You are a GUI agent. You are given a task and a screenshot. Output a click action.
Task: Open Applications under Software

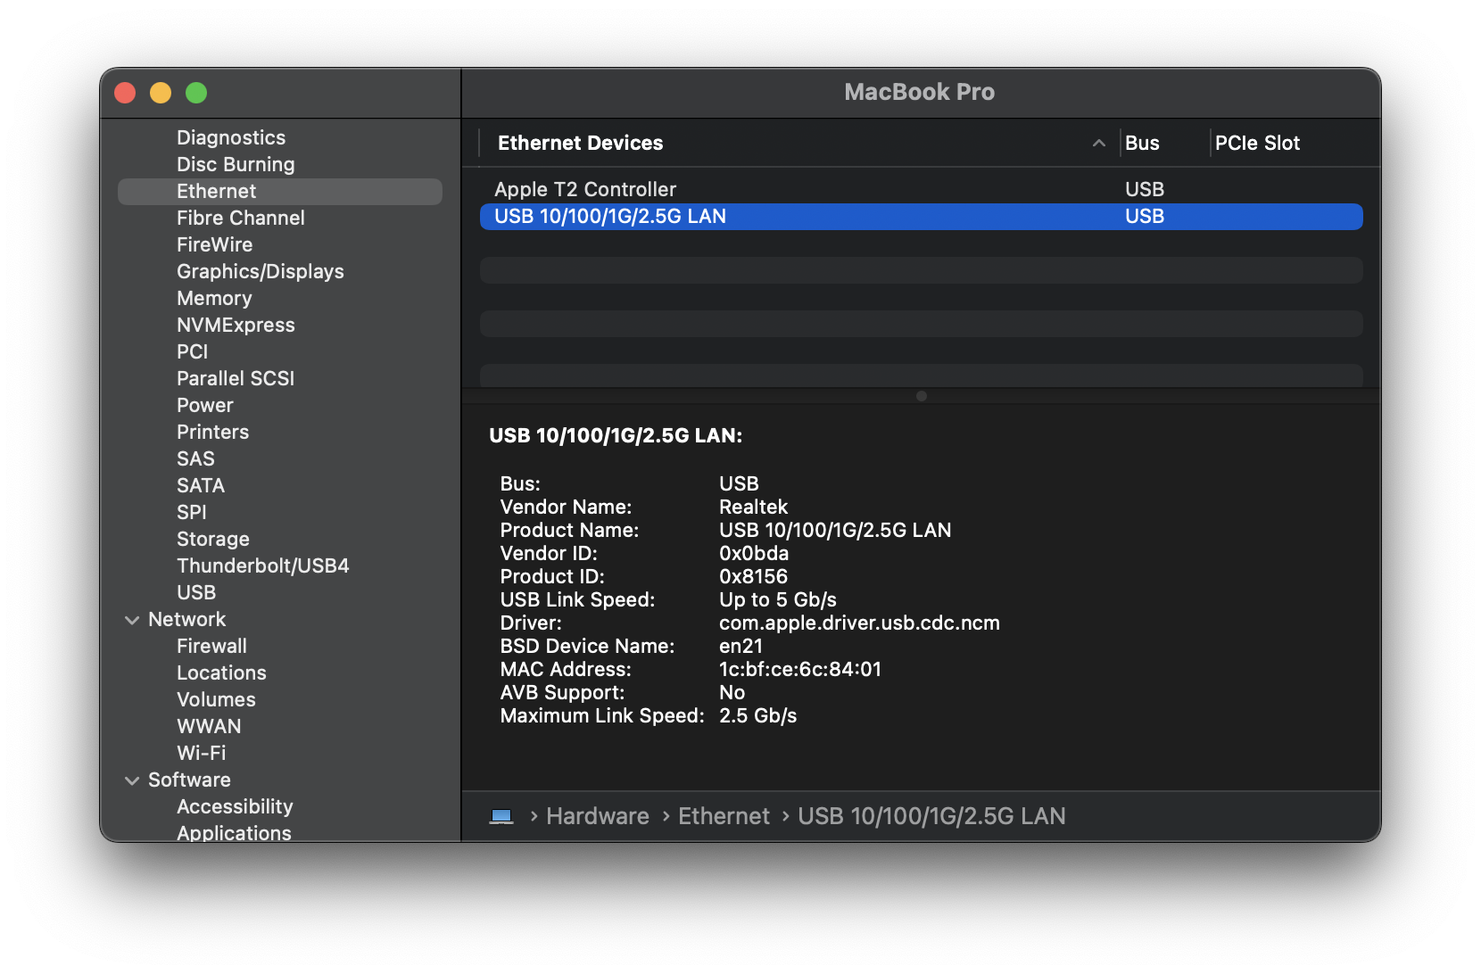(234, 832)
